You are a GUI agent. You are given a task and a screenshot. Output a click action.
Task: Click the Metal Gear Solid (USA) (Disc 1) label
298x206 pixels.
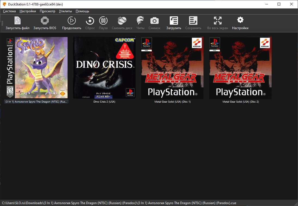(173, 102)
